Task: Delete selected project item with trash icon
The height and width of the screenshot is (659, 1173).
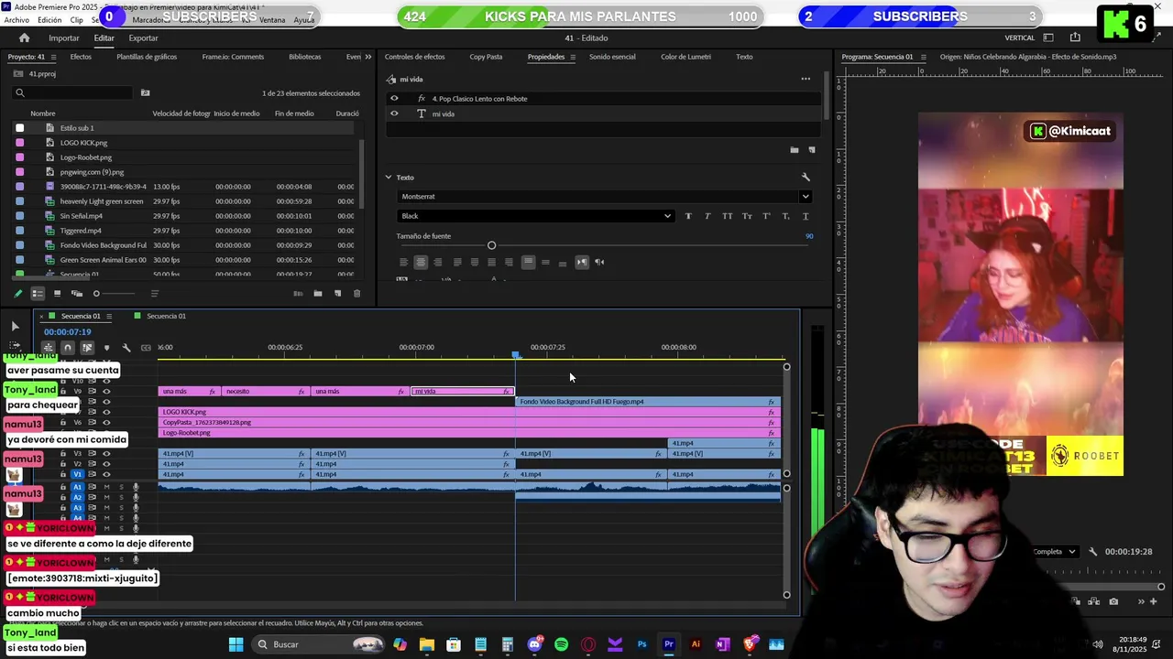Action: pyautogui.click(x=356, y=294)
